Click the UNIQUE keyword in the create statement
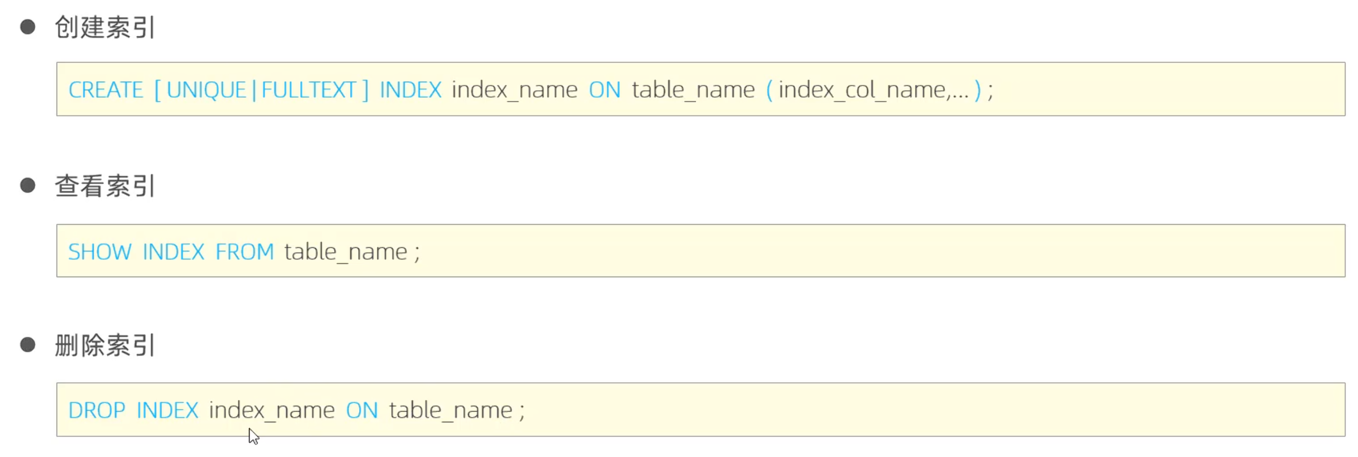The height and width of the screenshot is (457, 1358). click(x=206, y=90)
